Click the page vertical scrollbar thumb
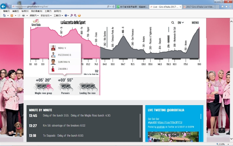This screenshot has height=146, width=233. 231,57
